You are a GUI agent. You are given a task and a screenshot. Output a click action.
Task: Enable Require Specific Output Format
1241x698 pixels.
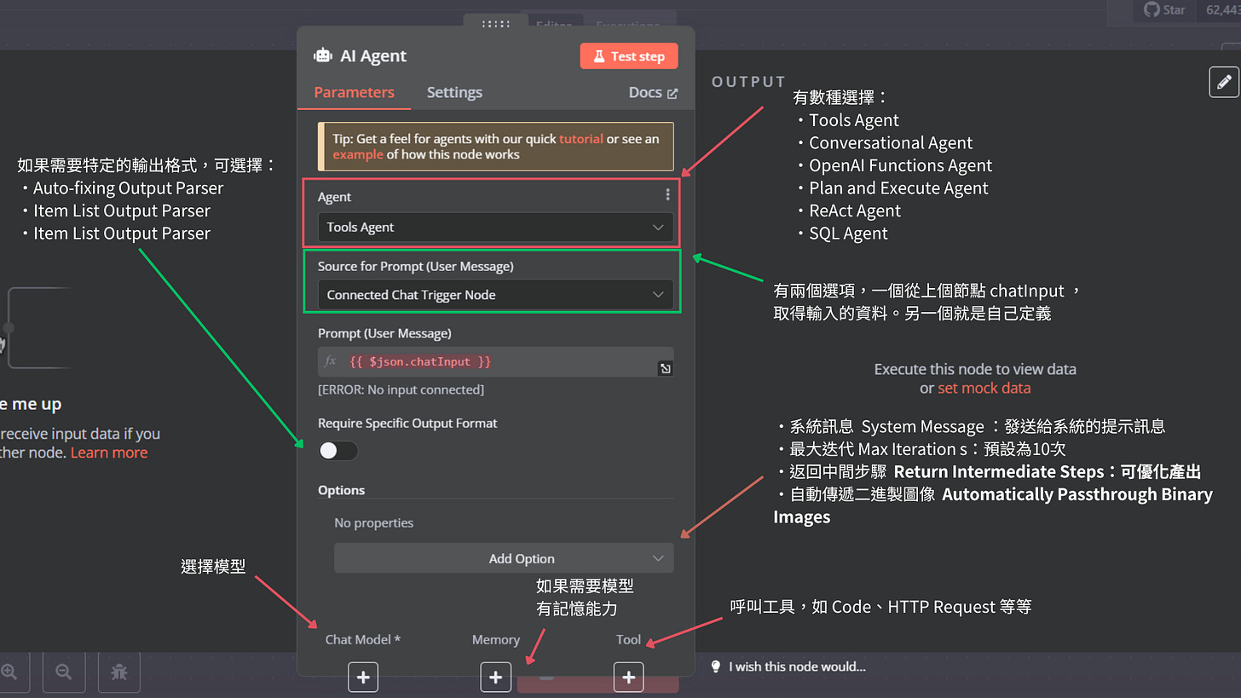(338, 450)
